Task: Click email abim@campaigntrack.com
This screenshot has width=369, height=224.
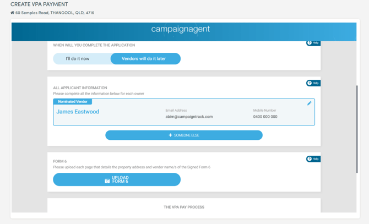Action: point(189,117)
